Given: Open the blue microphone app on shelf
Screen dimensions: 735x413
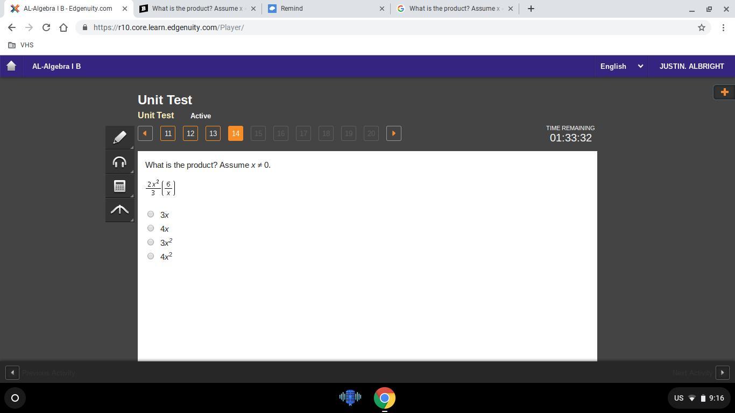Looking at the screenshot, I should [x=350, y=398].
